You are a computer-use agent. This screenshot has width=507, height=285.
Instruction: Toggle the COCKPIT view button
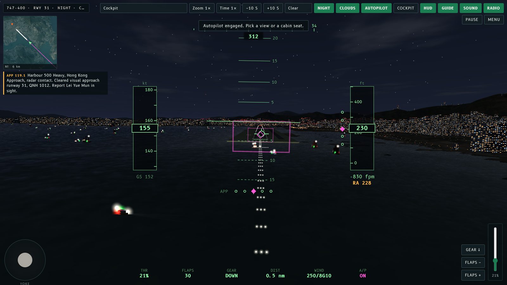406,8
